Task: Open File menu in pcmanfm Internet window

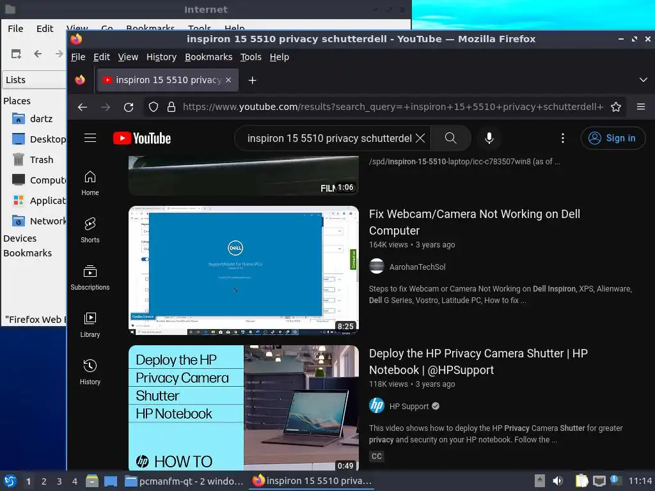Action: (x=15, y=28)
